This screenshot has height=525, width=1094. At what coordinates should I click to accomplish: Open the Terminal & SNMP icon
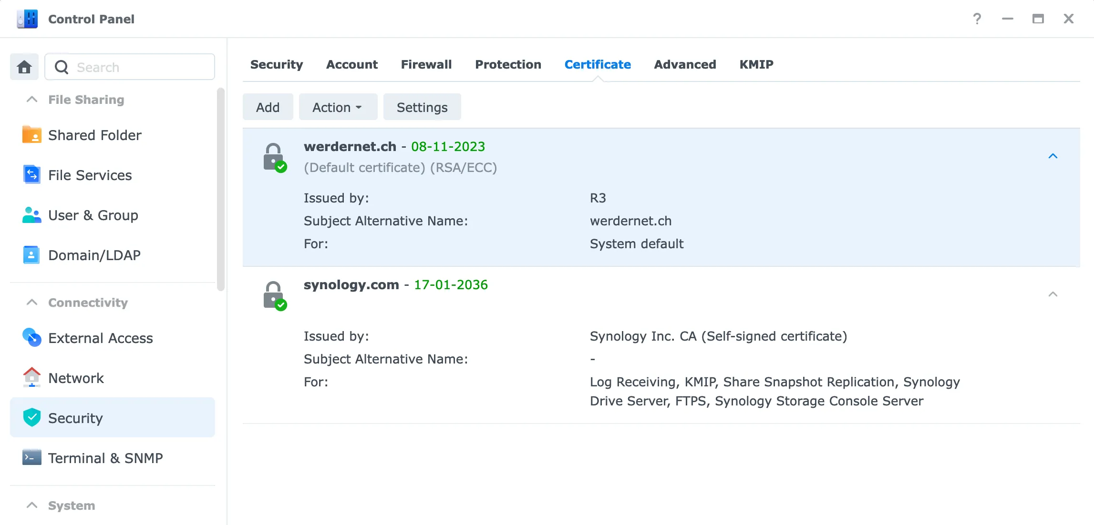32,458
